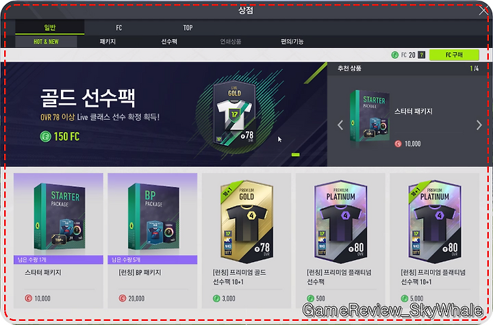This screenshot has height=325, width=493.
Task: Open the 패키지 sub-tab
Action: pyautogui.click(x=108, y=42)
